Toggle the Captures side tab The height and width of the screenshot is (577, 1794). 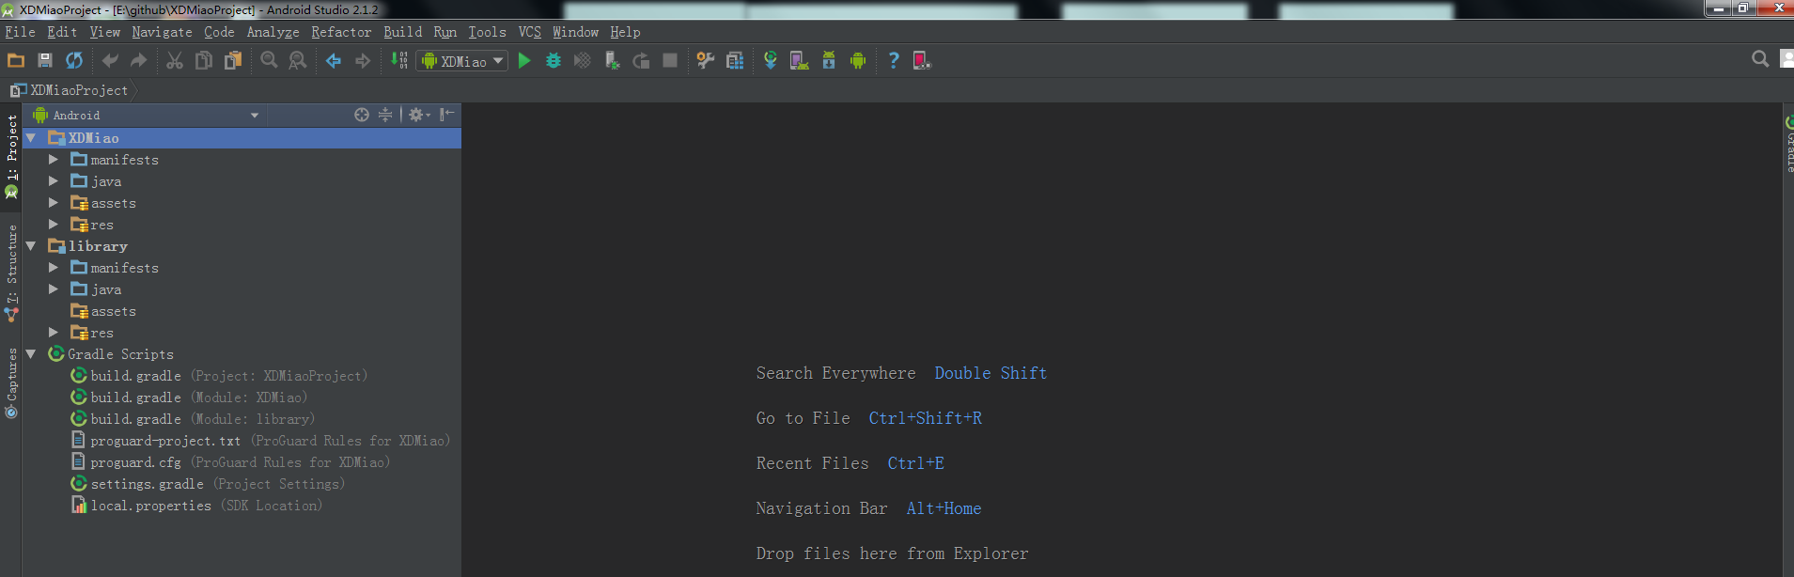(11, 381)
